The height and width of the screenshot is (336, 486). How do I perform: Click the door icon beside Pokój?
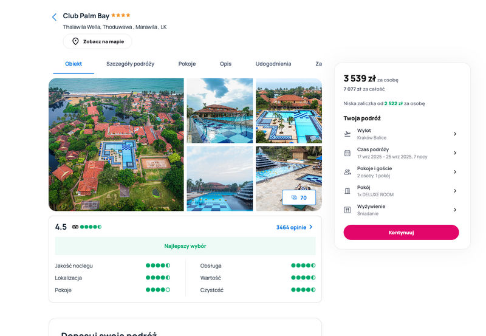tap(347, 191)
